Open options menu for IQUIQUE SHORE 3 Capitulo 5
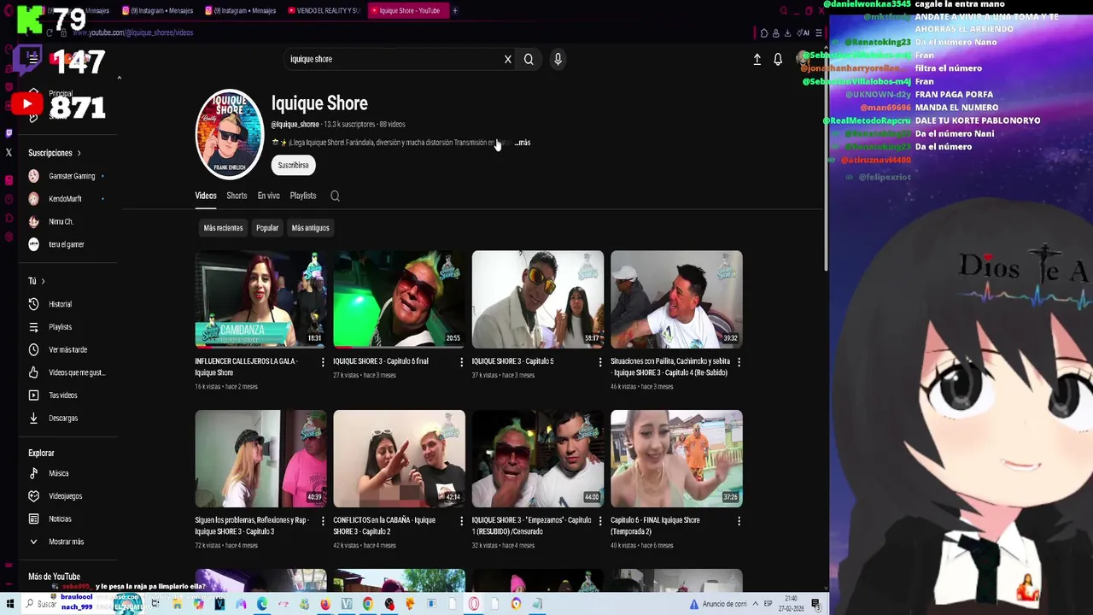 coord(600,362)
